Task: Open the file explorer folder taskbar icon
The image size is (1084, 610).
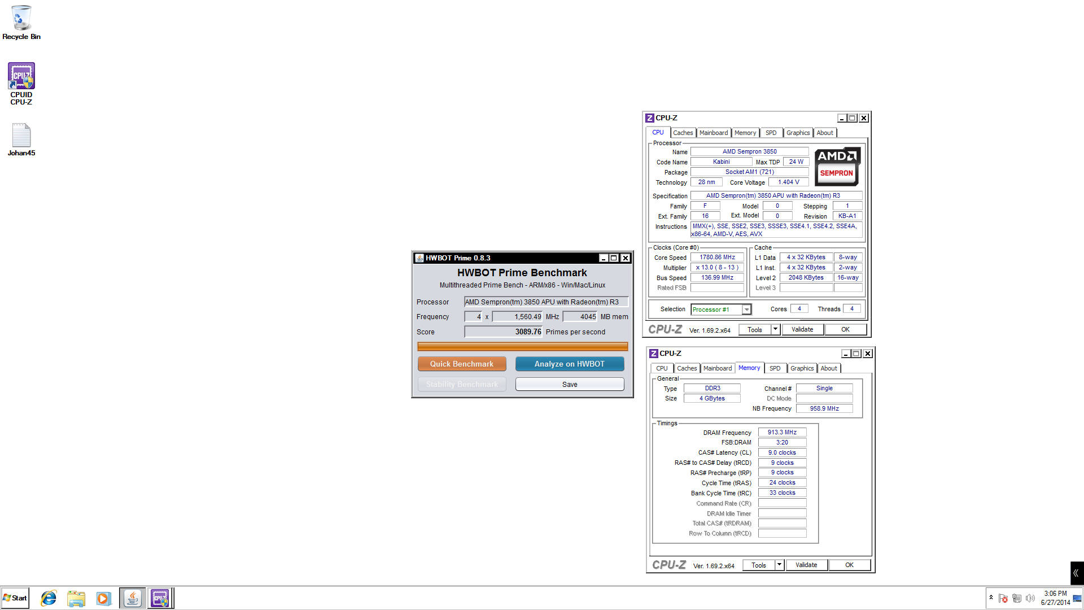Action: tap(76, 598)
